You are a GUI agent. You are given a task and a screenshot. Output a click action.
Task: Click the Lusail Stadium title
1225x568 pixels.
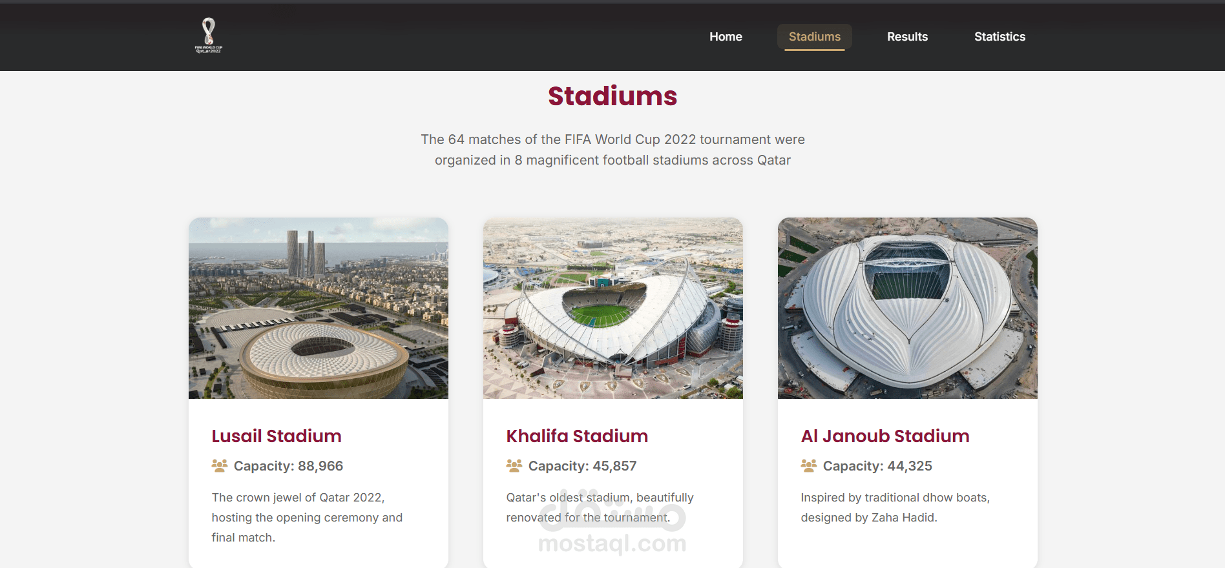point(277,436)
